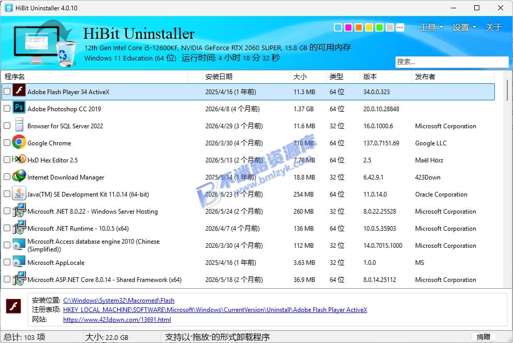Click the 搜索 search input field
The image size is (513, 343).
[x=452, y=62]
